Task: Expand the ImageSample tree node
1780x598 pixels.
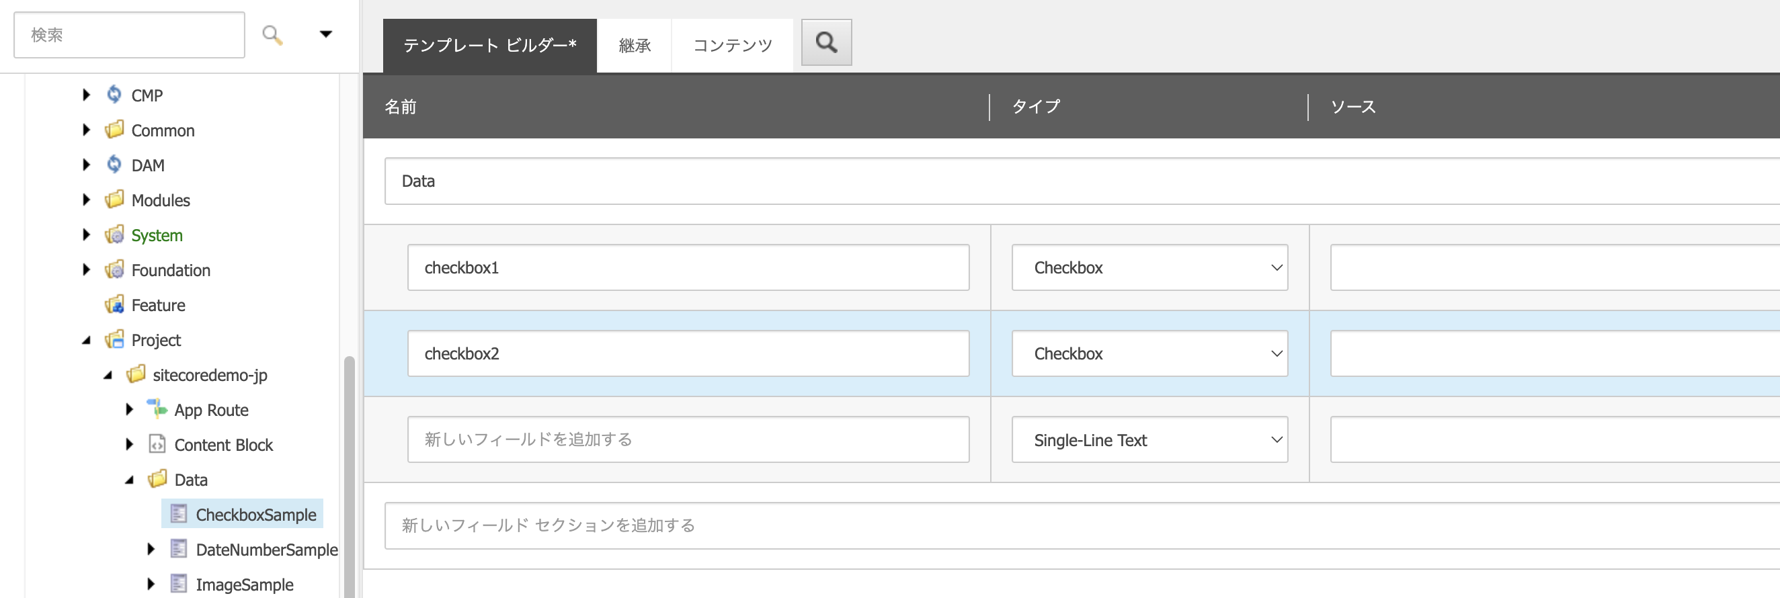Action: (151, 584)
